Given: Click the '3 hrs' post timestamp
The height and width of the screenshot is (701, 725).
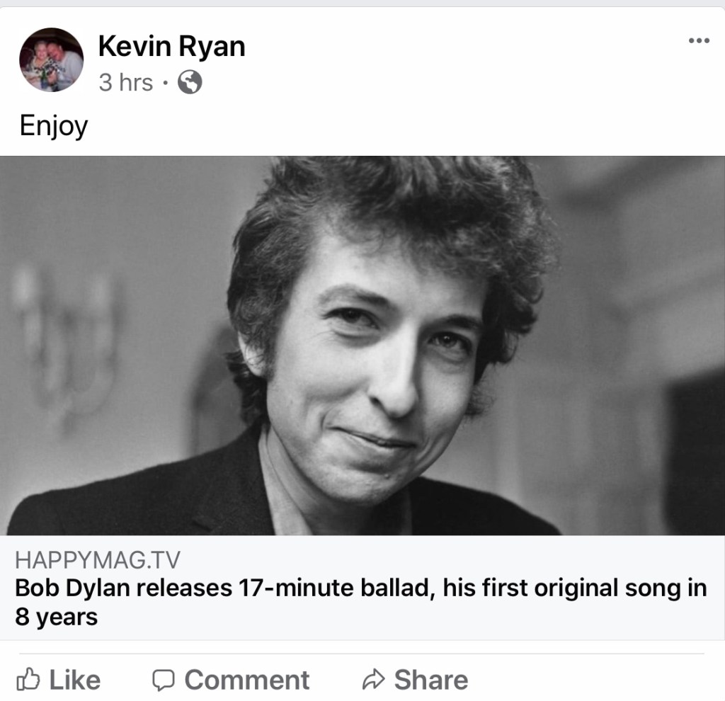Looking at the screenshot, I should pyautogui.click(x=125, y=83).
